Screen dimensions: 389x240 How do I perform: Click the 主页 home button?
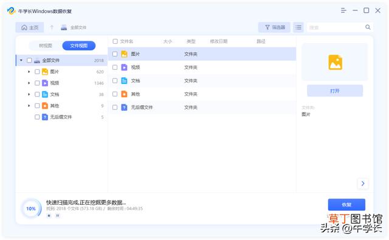coord(30,27)
